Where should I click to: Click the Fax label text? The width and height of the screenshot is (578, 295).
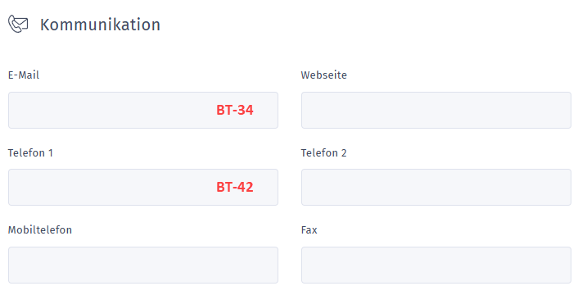[x=309, y=229]
